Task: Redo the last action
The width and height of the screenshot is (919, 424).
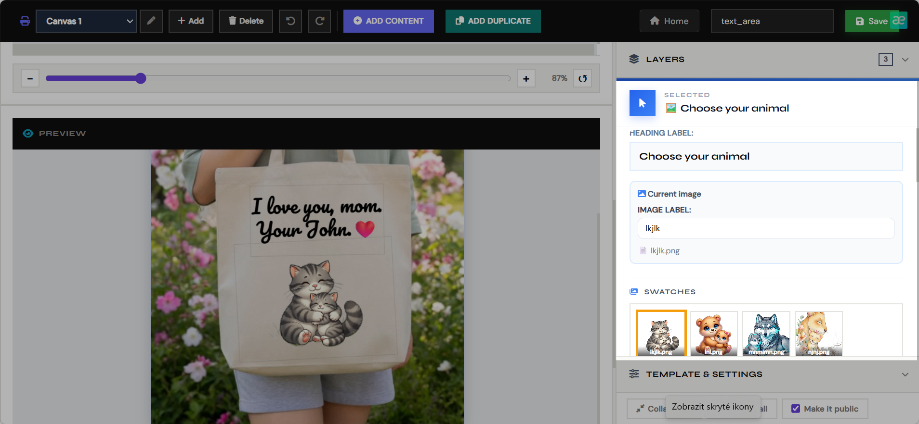Action: 319,21
